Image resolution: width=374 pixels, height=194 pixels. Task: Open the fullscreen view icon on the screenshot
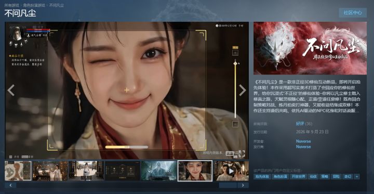(x=242, y=153)
